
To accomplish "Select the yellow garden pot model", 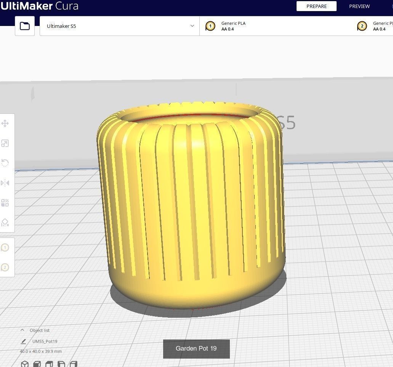I will [x=191, y=206].
